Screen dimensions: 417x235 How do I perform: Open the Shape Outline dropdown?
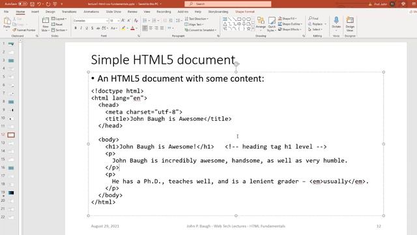point(290,24)
